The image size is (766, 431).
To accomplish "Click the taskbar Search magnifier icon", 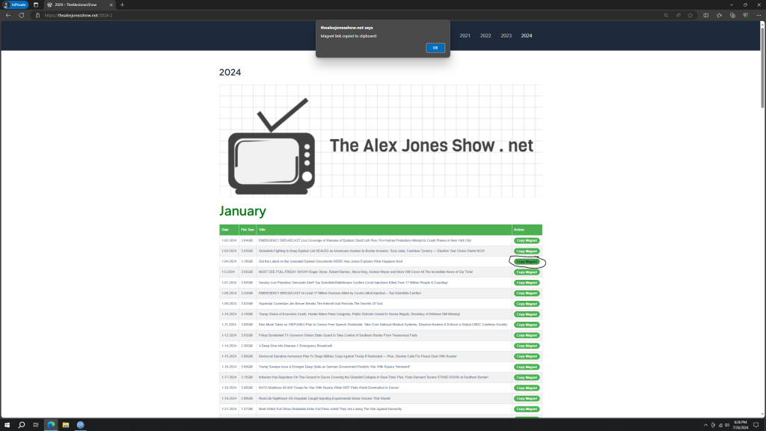I will 22,424.
